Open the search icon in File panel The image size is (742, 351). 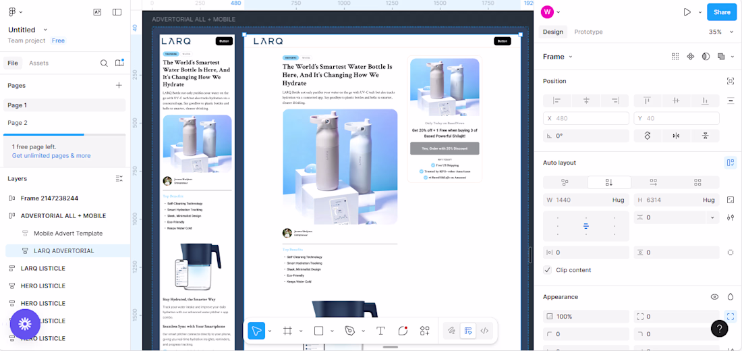(x=104, y=63)
